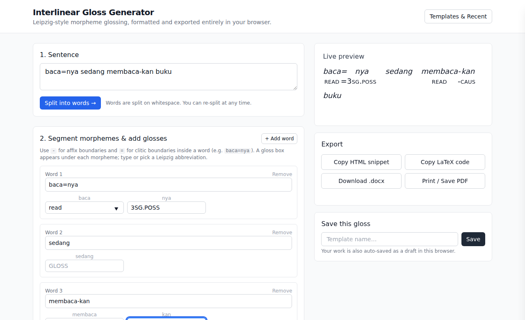
Task: Remove Word 2
Action: (282, 233)
